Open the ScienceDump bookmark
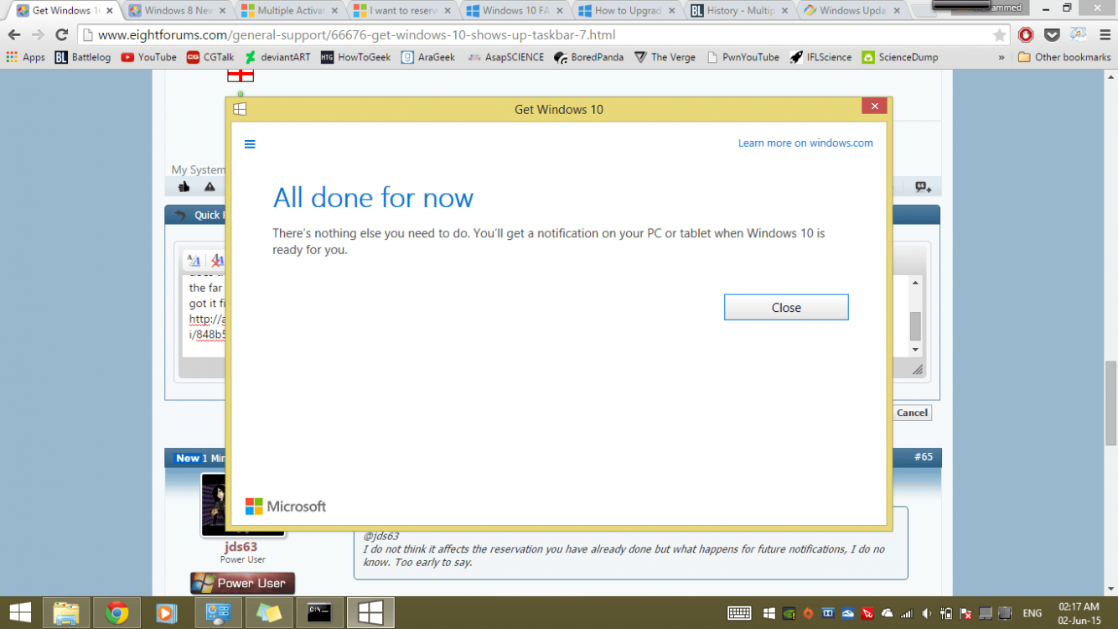 (x=900, y=57)
